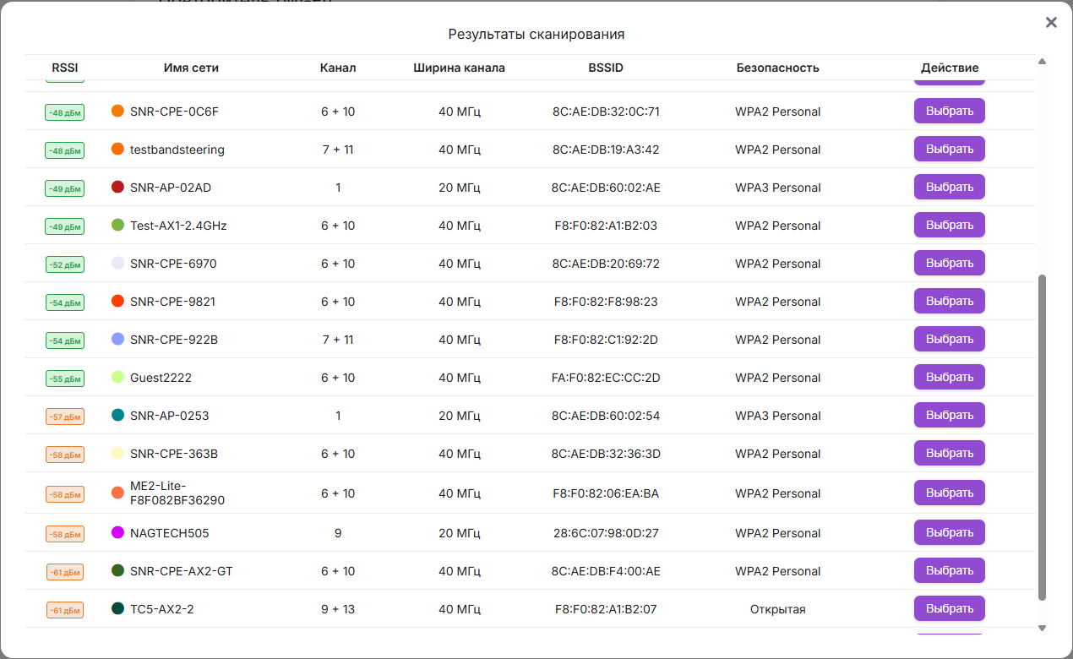Click the Имя сети column header
Viewport: 1073px width, 659px height.
[x=191, y=68]
